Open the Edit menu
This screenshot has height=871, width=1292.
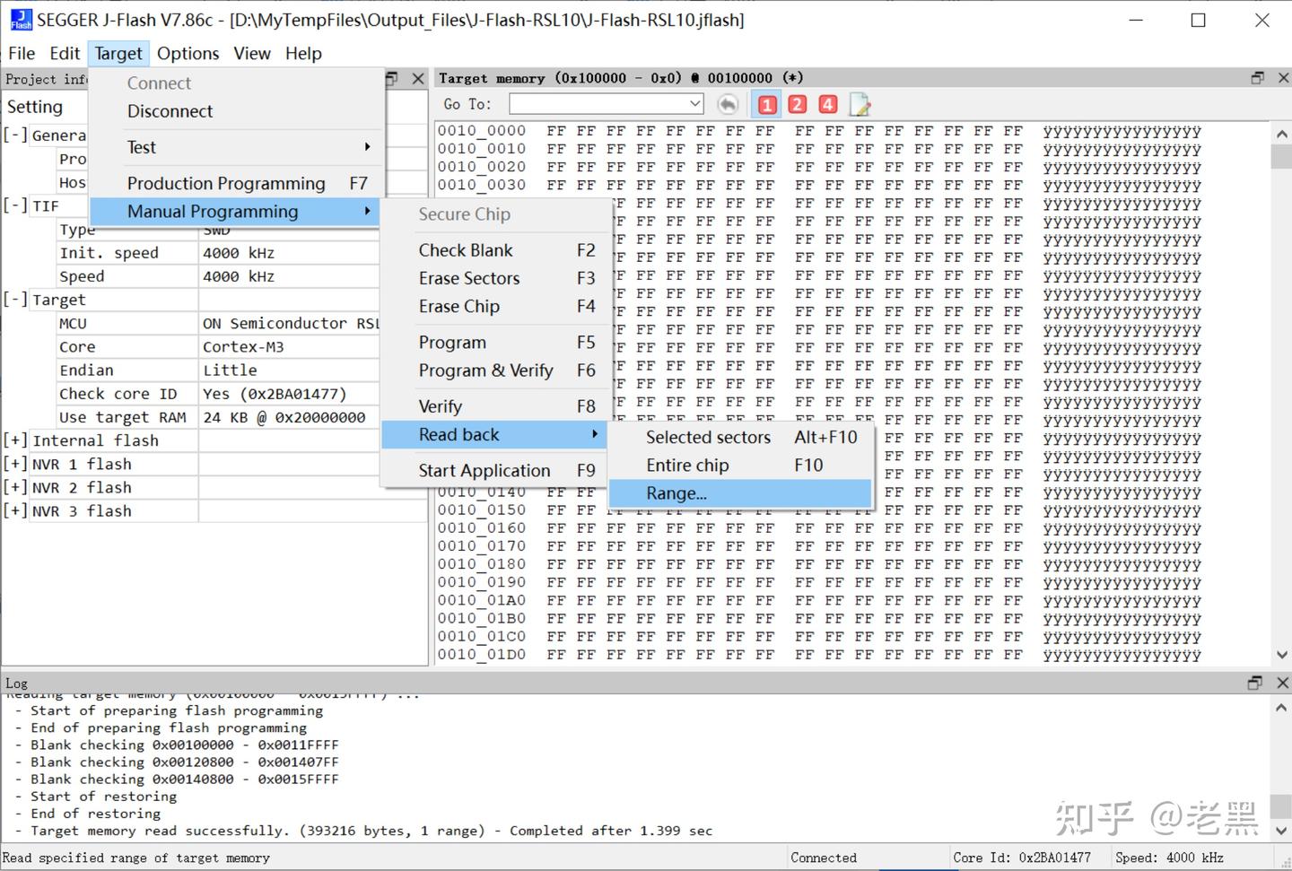click(x=65, y=53)
